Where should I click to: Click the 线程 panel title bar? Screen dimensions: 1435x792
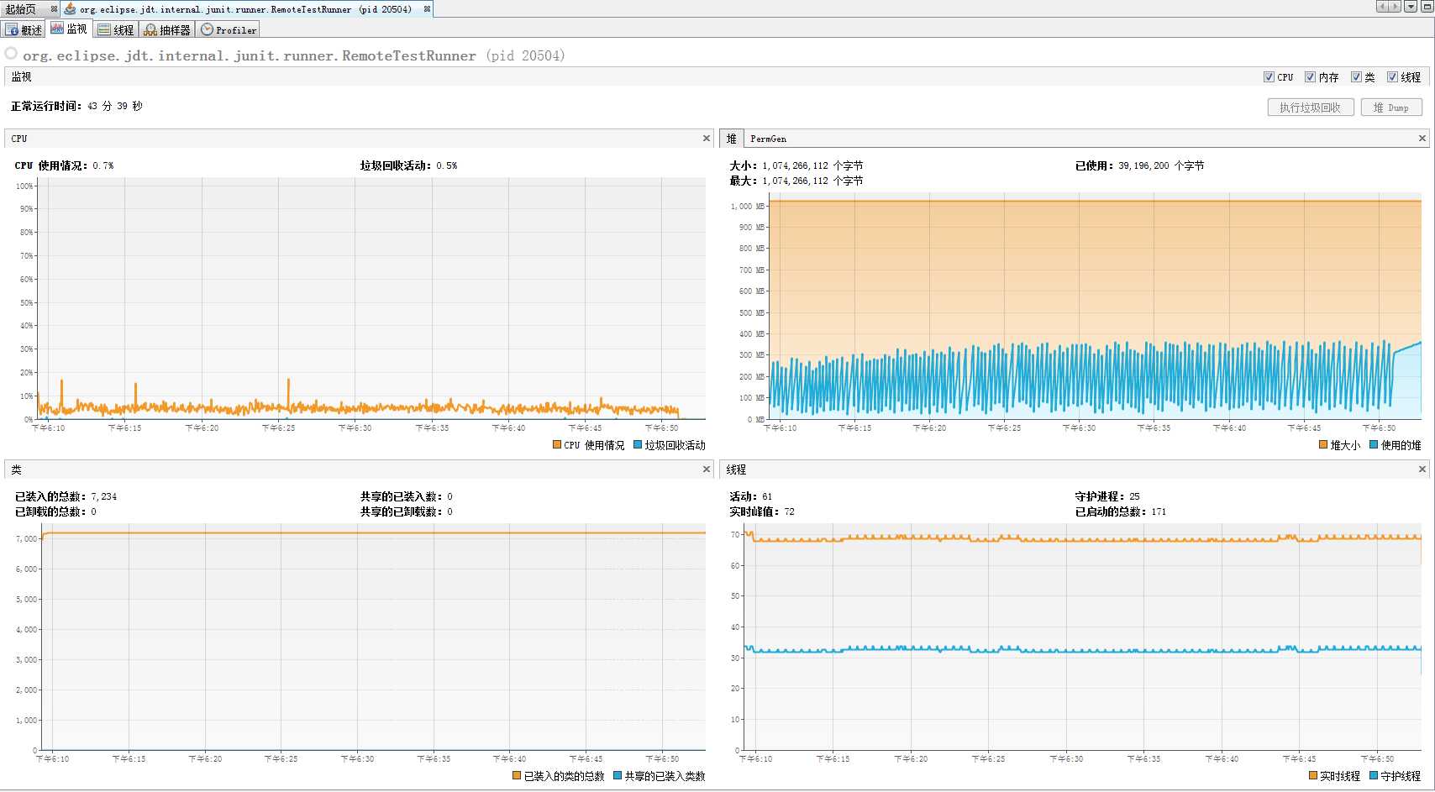(x=1075, y=469)
